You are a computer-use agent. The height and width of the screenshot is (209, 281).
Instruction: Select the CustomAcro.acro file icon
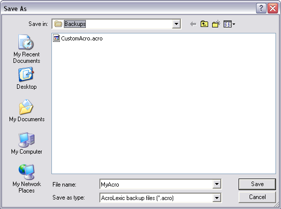point(56,38)
